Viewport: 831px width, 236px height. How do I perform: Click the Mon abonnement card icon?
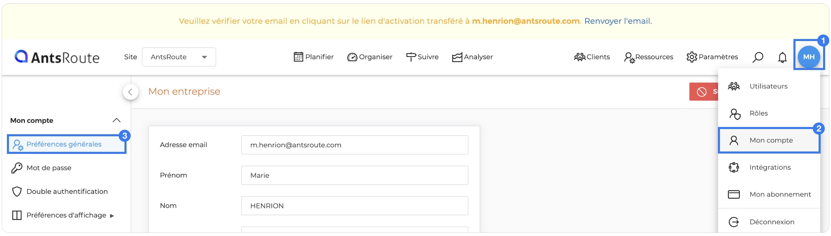734,195
